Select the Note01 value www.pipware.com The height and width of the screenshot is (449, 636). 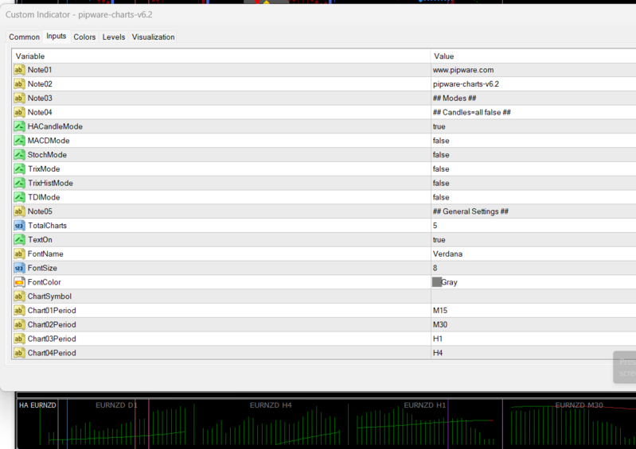(463, 70)
